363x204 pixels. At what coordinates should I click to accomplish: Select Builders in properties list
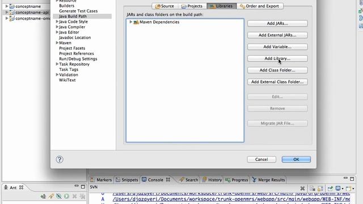[x=67, y=6]
